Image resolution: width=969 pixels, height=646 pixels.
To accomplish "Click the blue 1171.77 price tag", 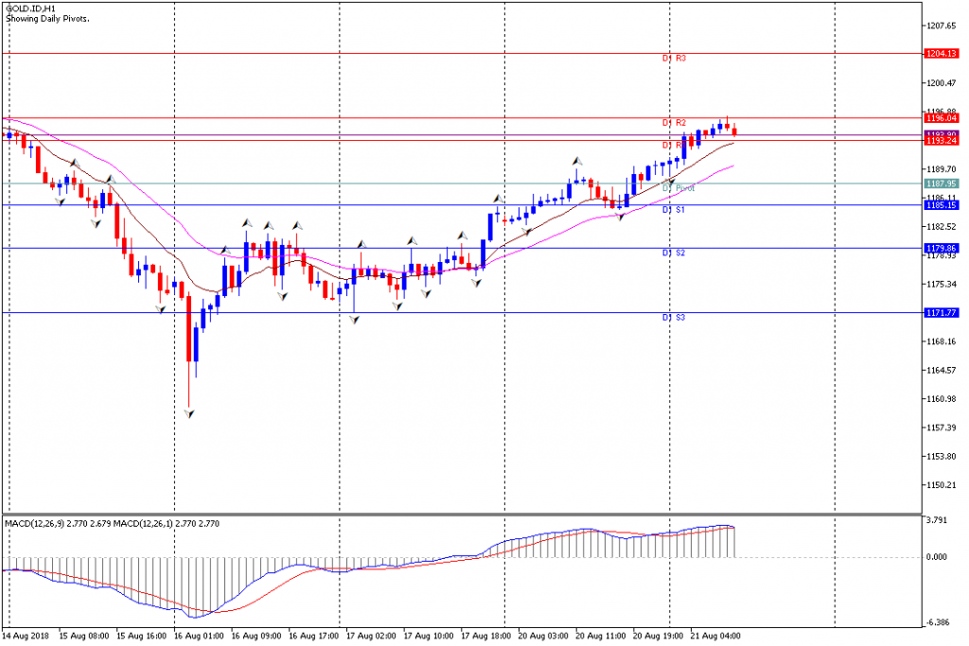I will click(x=942, y=313).
